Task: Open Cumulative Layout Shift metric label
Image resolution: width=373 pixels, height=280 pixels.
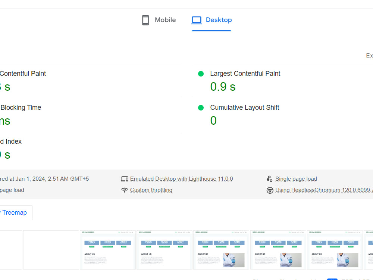Action: [x=245, y=108]
